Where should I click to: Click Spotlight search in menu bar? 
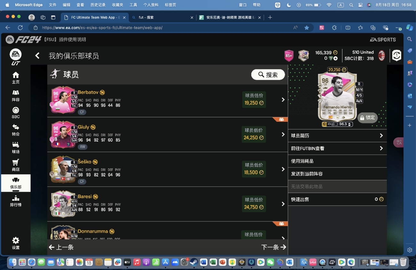351,5
